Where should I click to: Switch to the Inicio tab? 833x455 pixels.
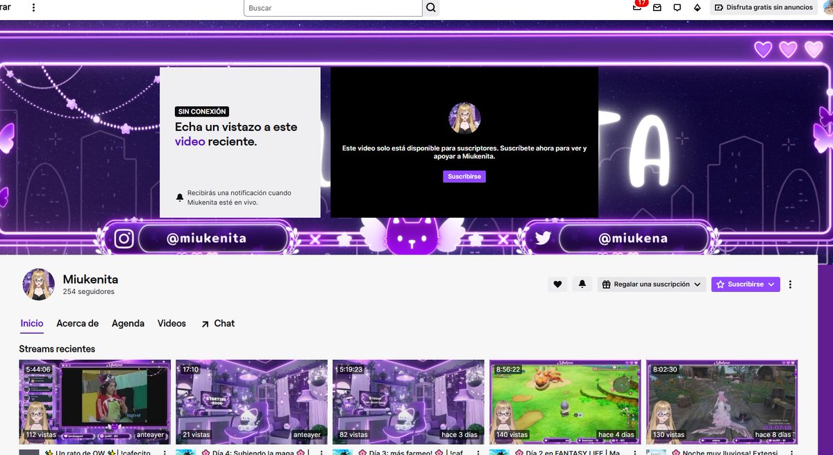[x=32, y=323]
